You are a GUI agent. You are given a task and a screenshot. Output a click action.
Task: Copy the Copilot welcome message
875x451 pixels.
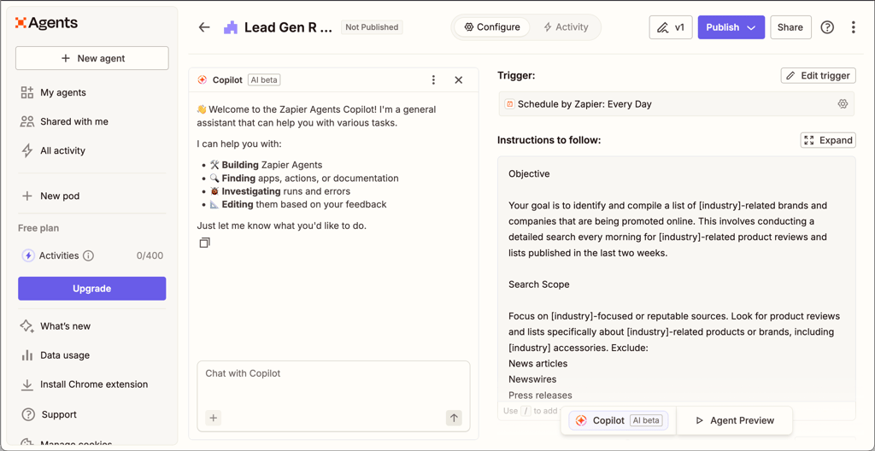pyautogui.click(x=205, y=243)
